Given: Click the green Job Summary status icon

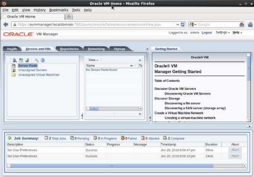Looking at the screenshot, I should pos(10,138).
